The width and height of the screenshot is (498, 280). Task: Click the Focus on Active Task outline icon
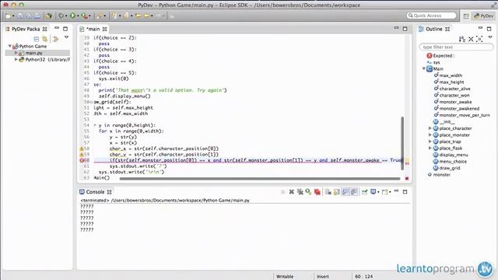tap(479, 39)
